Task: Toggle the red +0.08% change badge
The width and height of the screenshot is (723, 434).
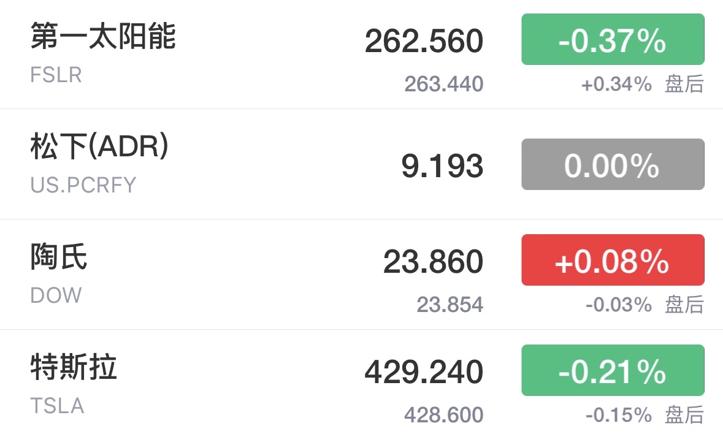Action: 613,260
